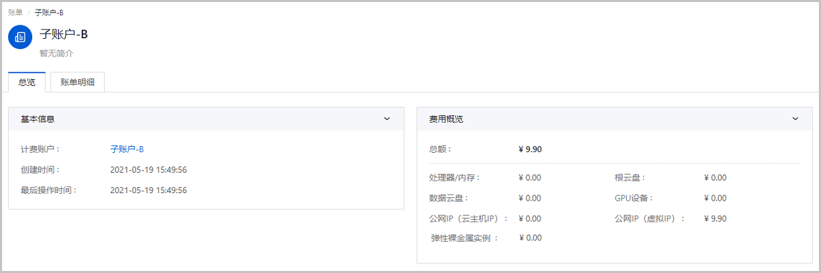Image resolution: width=821 pixels, height=273 pixels.
Task: Switch to the 账单明细 tab
Action: click(77, 83)
